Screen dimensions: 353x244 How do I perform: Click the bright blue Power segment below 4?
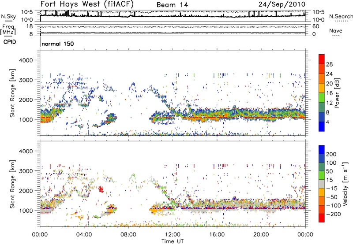(322, 126)
